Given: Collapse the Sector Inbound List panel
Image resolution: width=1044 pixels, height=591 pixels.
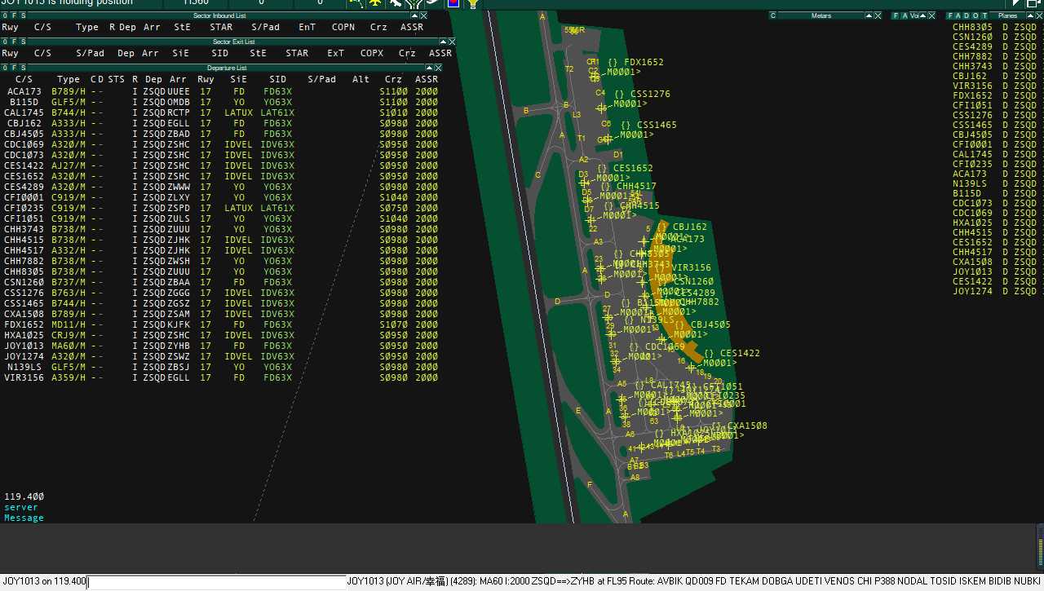Looking at the screenshot, I should click(x=414, y=15).
